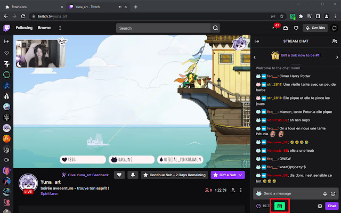Screen dimensions: 341x213
Task: Open the stream more options three-dot menu
Action: [241, 190]
